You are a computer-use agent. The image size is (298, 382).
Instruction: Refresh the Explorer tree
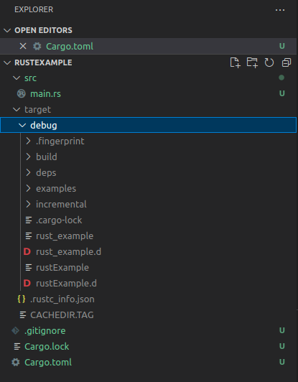pos(269,62)
